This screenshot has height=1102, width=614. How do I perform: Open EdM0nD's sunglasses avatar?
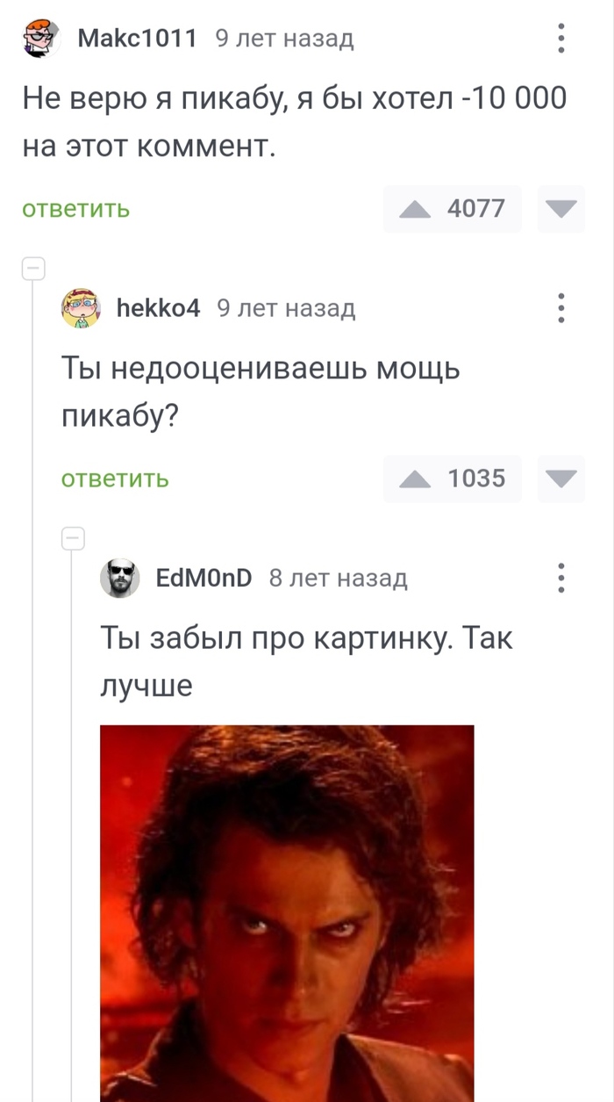coord(119,579)
